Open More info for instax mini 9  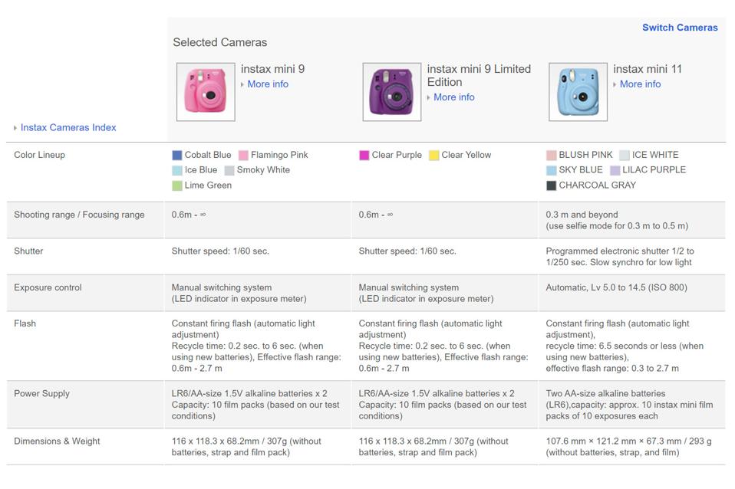point(268,84)
